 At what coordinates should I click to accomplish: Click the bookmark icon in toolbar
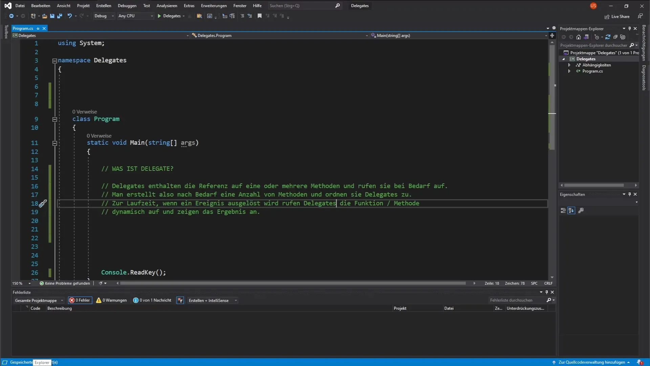tap(260, 16)
